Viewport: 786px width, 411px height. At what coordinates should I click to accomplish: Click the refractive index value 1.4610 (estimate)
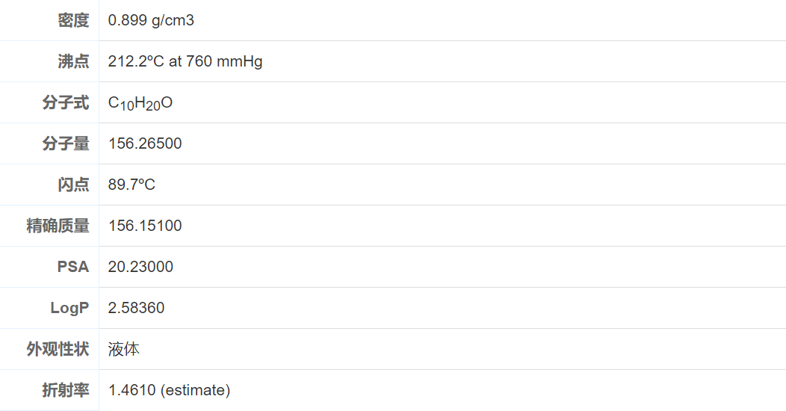[x=169, y=390]
